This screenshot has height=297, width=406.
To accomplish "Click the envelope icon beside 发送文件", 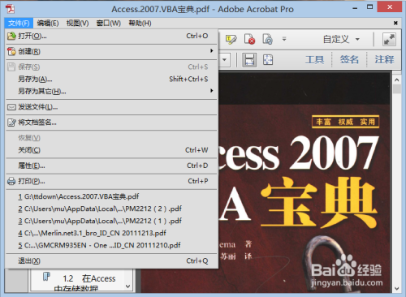I will pos(11,107).
